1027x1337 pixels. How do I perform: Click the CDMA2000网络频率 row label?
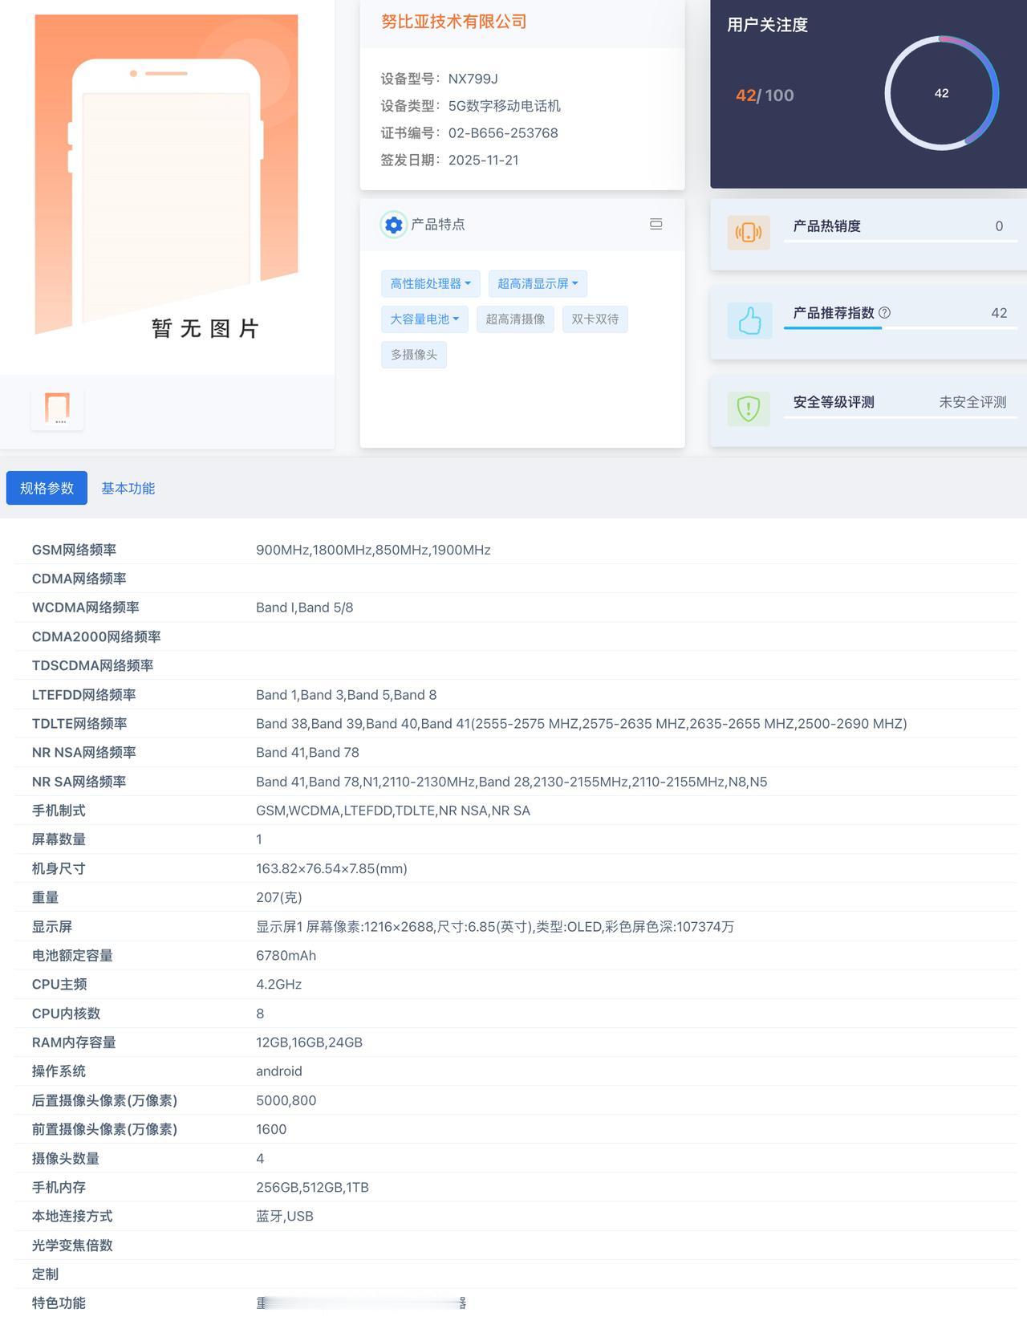(96, 636)
